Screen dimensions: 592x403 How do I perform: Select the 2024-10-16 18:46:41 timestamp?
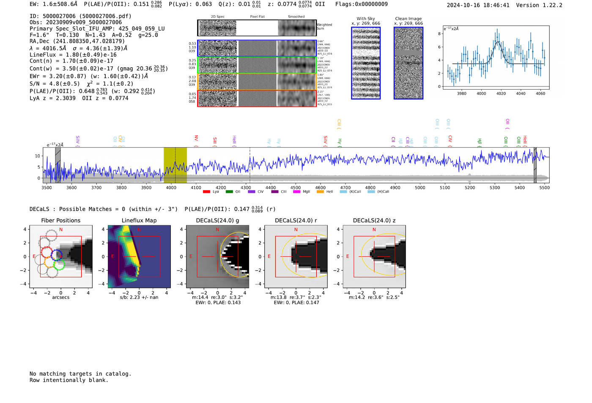pyautogui.click(x=478, y=5)
